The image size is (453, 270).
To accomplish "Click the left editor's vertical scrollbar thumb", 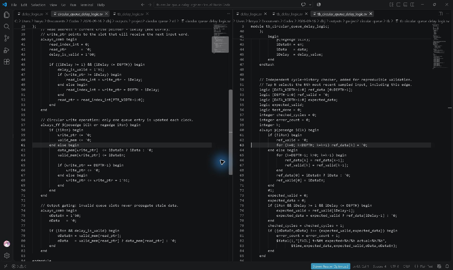I will point(231,132).
